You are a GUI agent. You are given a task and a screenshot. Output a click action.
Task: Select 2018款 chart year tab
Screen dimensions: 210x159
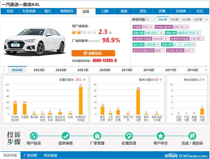coord(149,70)
